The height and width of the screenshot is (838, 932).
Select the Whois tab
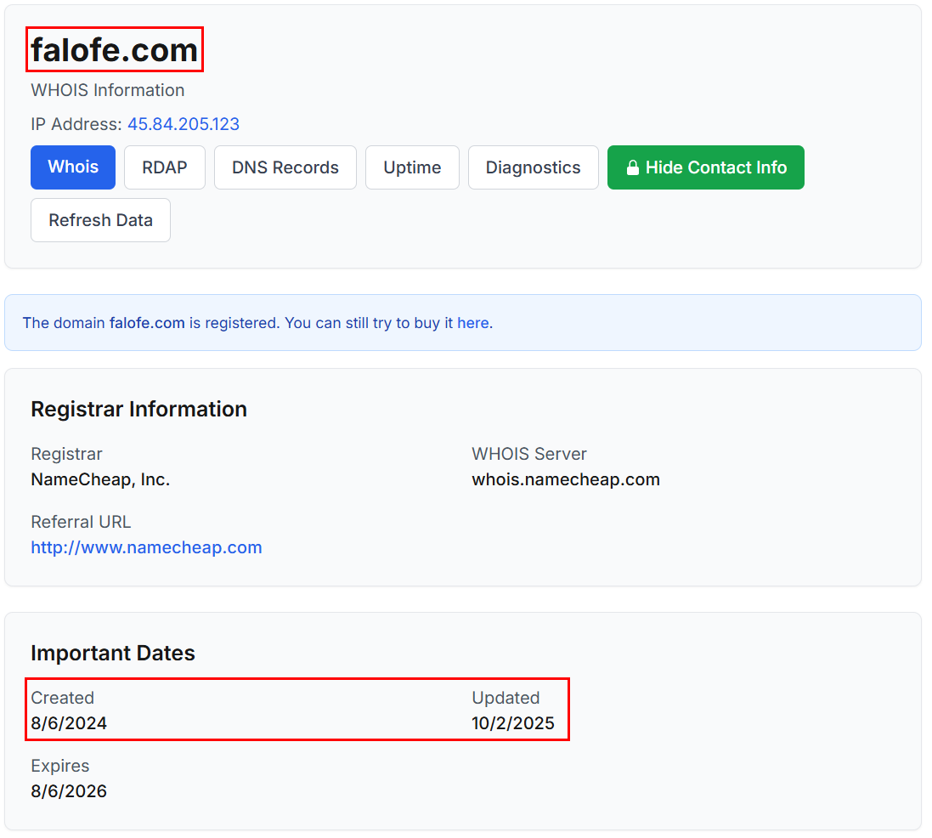pos(72,167)
